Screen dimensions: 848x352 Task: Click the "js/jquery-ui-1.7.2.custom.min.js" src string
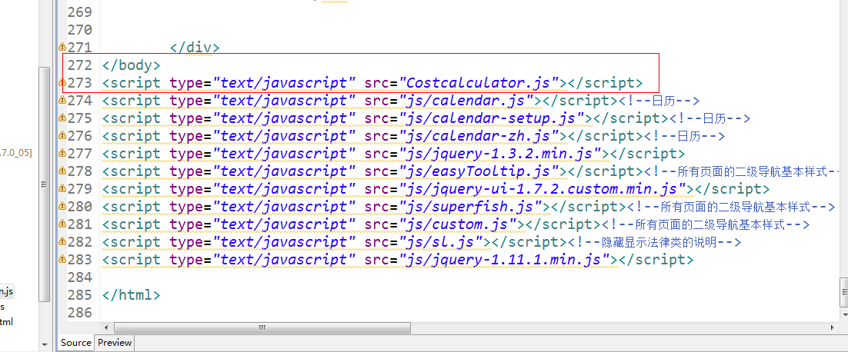pyautogui.click(x=543, y=190)
